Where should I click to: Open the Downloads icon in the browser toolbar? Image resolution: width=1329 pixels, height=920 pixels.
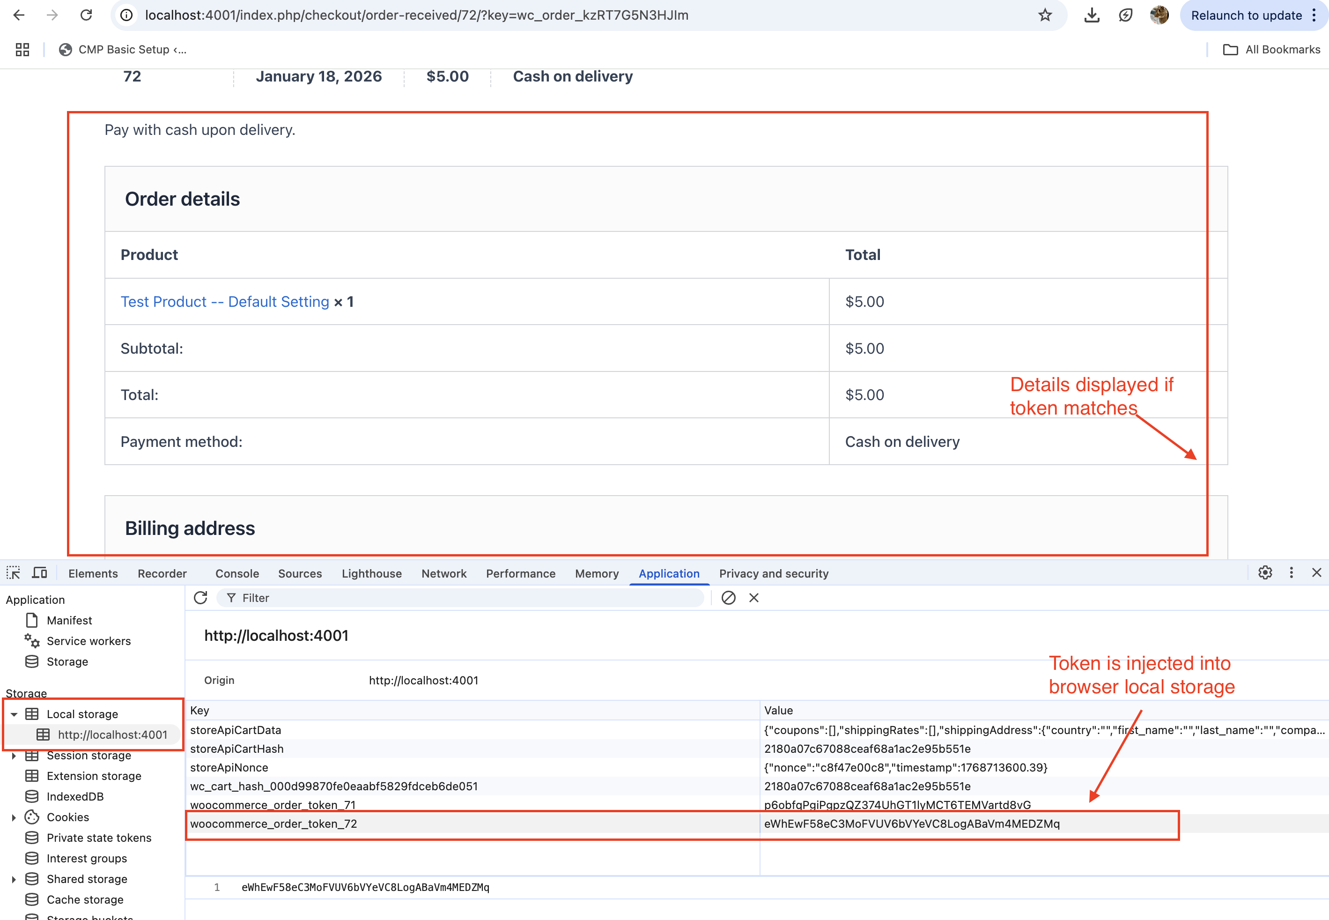(1091, 15)
